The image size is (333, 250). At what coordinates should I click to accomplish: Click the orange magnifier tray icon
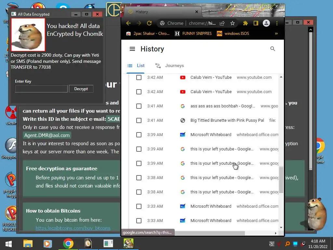pos(287,244)
